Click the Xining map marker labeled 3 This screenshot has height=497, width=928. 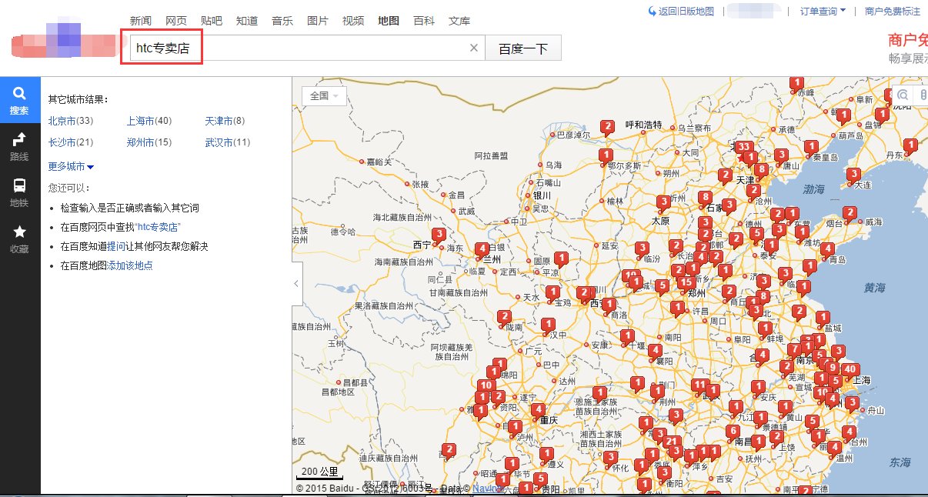coord(439,235)
